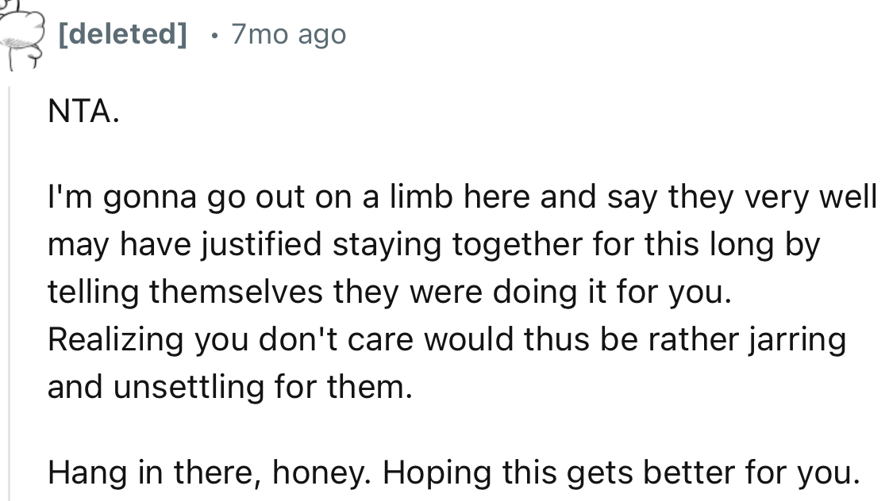
Task: Open the [deleted] username link
Action: pyautogui.click(x=123, y=34)
